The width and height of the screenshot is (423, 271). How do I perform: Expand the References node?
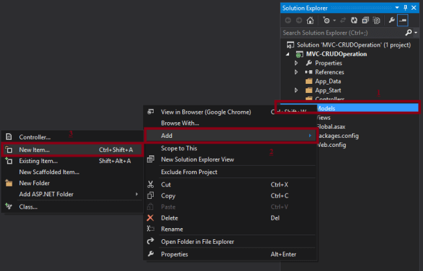tap(297, 72)
